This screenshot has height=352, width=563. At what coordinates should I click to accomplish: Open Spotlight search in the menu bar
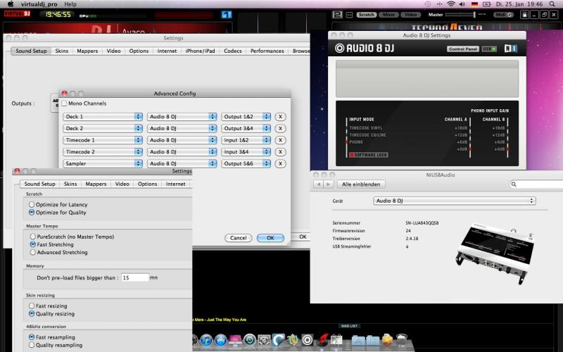(552, 4)
